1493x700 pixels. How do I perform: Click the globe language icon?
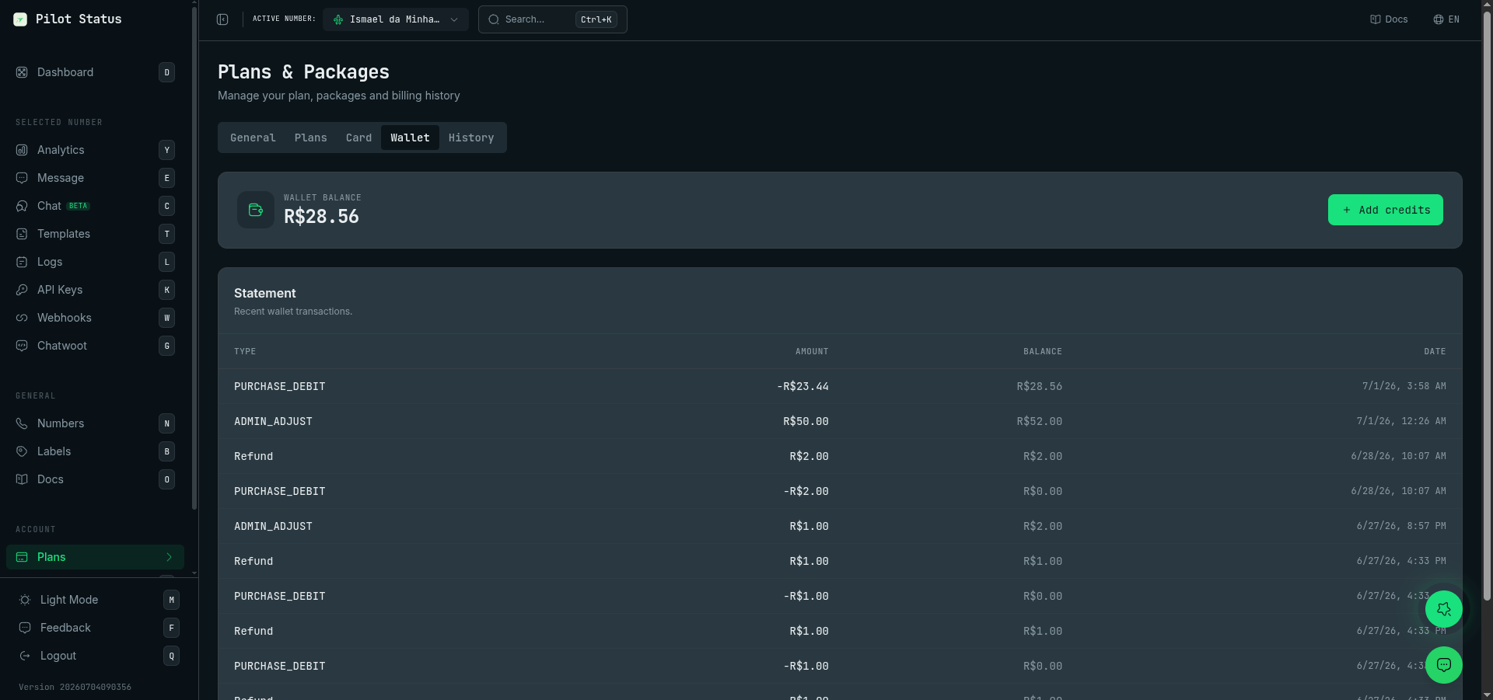click(1439, 19)
